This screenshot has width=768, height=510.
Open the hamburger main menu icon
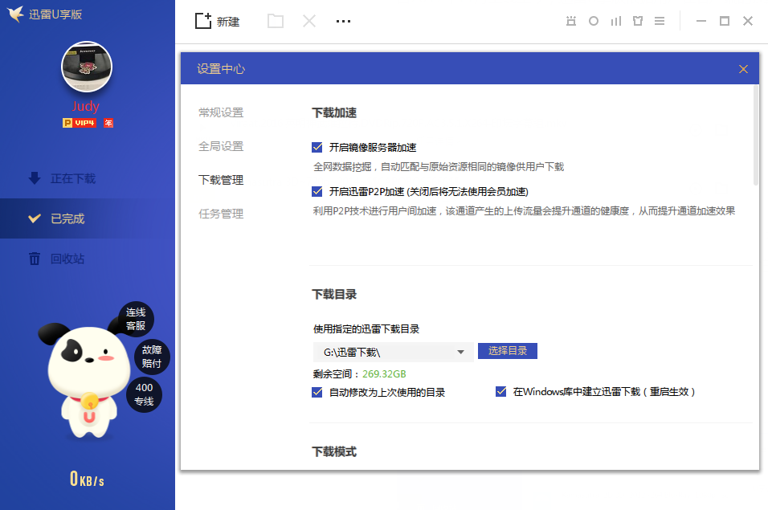click(660, 21)
